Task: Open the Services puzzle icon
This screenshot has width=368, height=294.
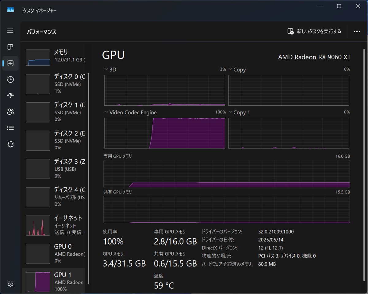Action: click(10, 144)
